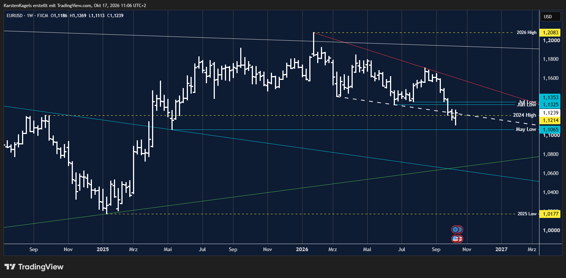Click the "Okt 17, 2026 11:06 UTC+2" timestamp
The width and height of the screenshot is (566, 278).
pos(120,6)
